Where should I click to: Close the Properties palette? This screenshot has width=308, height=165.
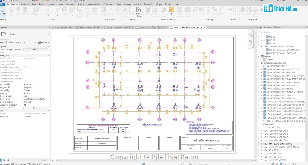click(49, 27)
